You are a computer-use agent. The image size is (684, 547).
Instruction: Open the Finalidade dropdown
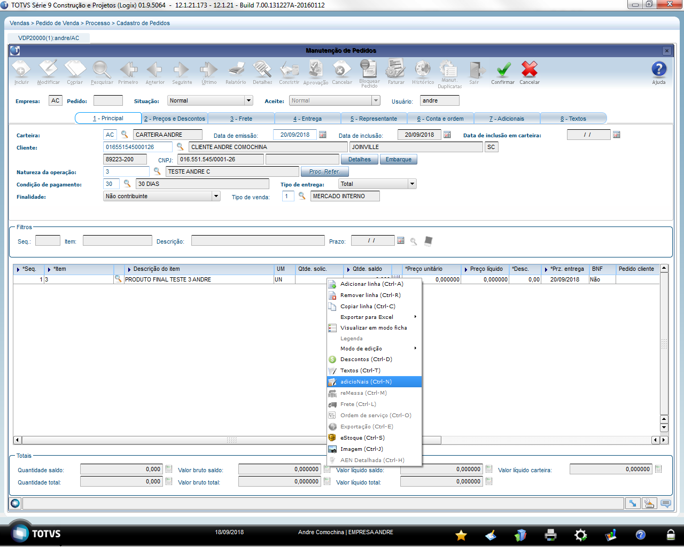(x=216, y=196)
